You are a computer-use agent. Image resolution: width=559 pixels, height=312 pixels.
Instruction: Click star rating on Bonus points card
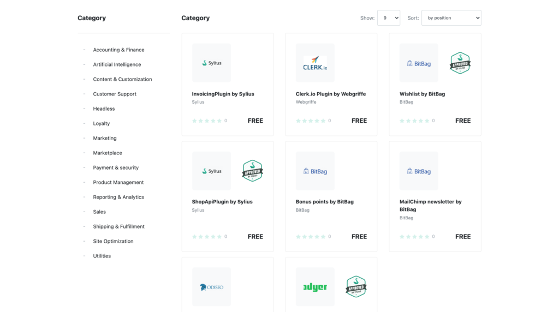click(311, 237)
